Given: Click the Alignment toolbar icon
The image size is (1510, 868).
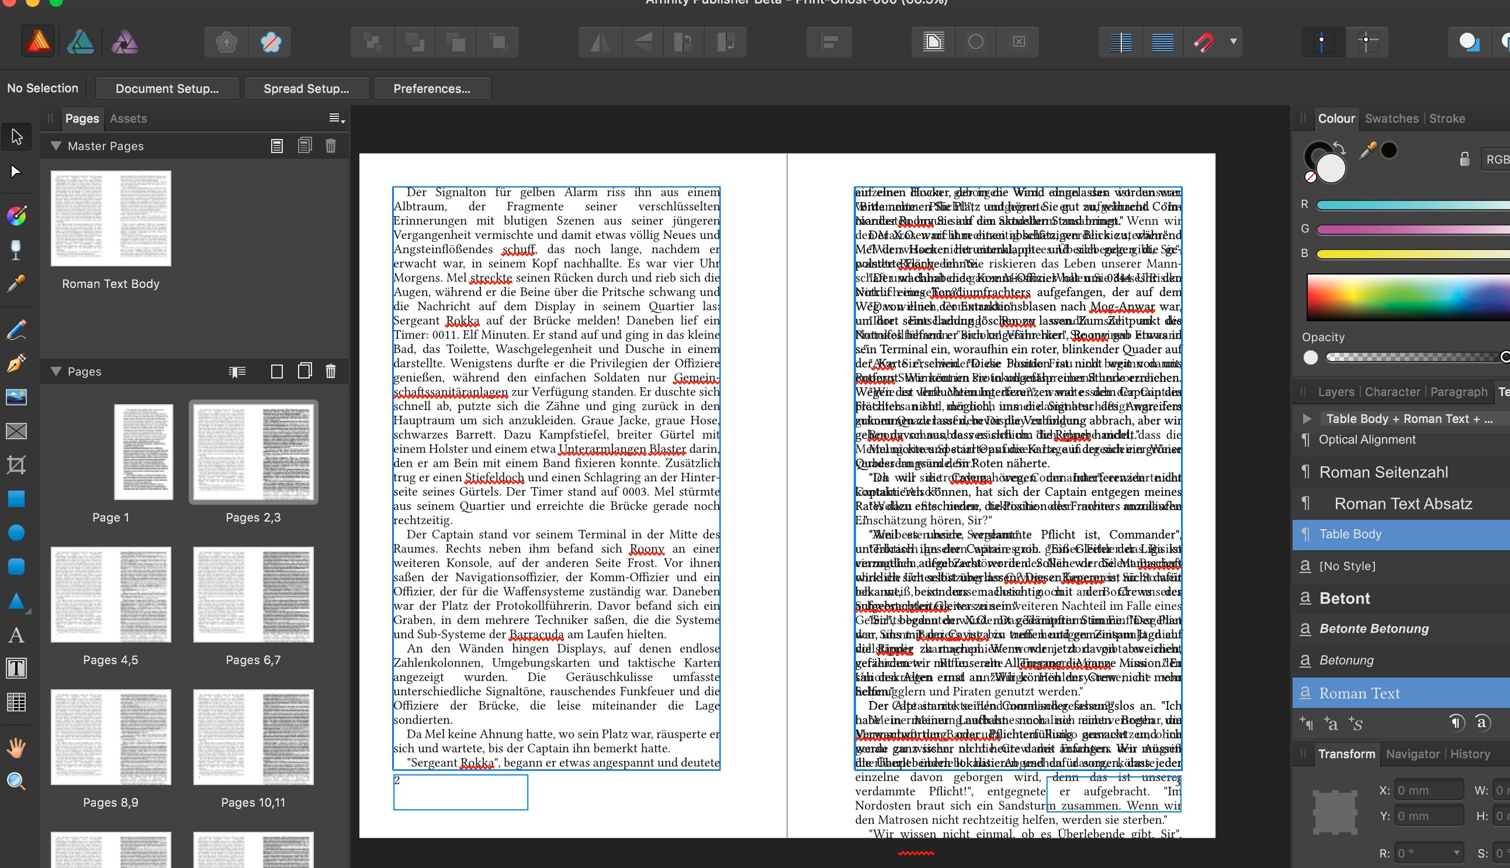Looking at the screenshot, I should [x=829, y=41].
